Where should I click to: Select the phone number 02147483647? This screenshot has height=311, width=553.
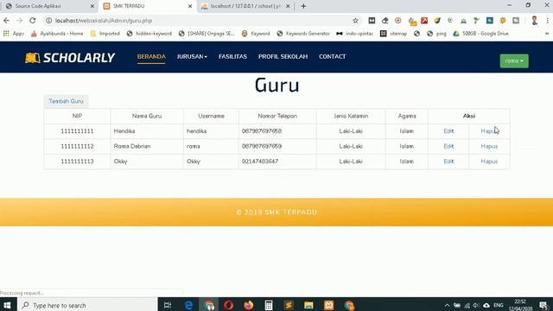tap(260, 162)
